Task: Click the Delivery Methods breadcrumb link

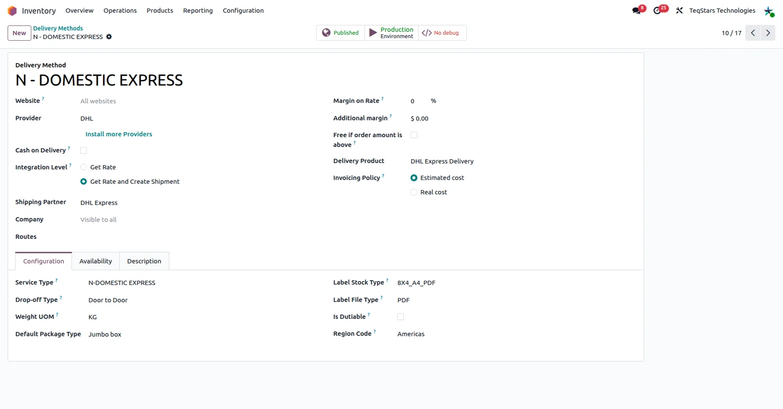Action: coord(58,28)
